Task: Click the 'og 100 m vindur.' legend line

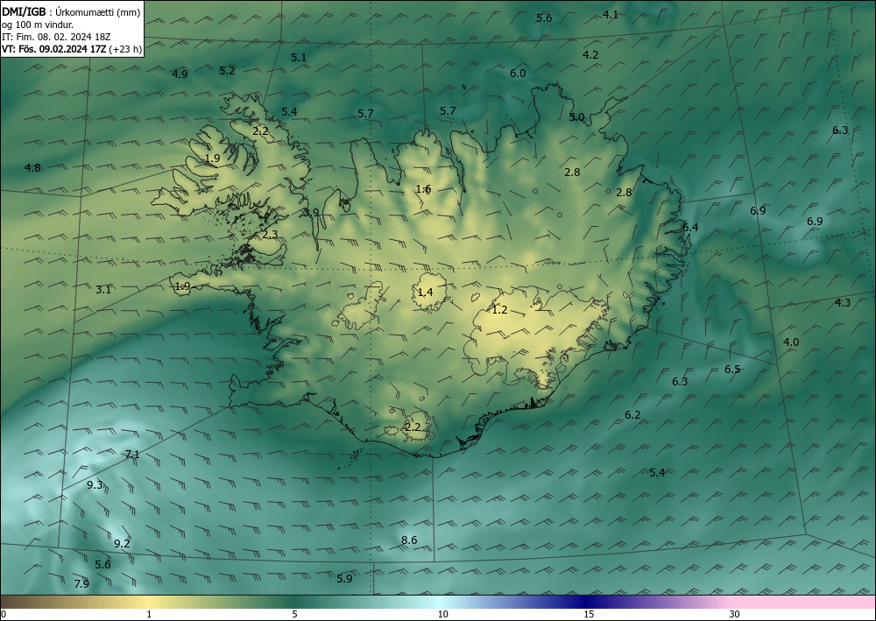Action: tap(38, 25)
